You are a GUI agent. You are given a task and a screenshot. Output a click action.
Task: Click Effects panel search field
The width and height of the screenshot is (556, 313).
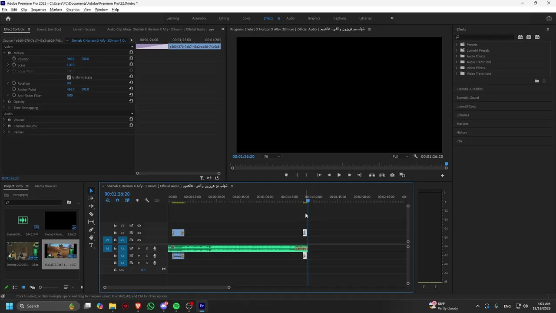click(x=484, y=37)
